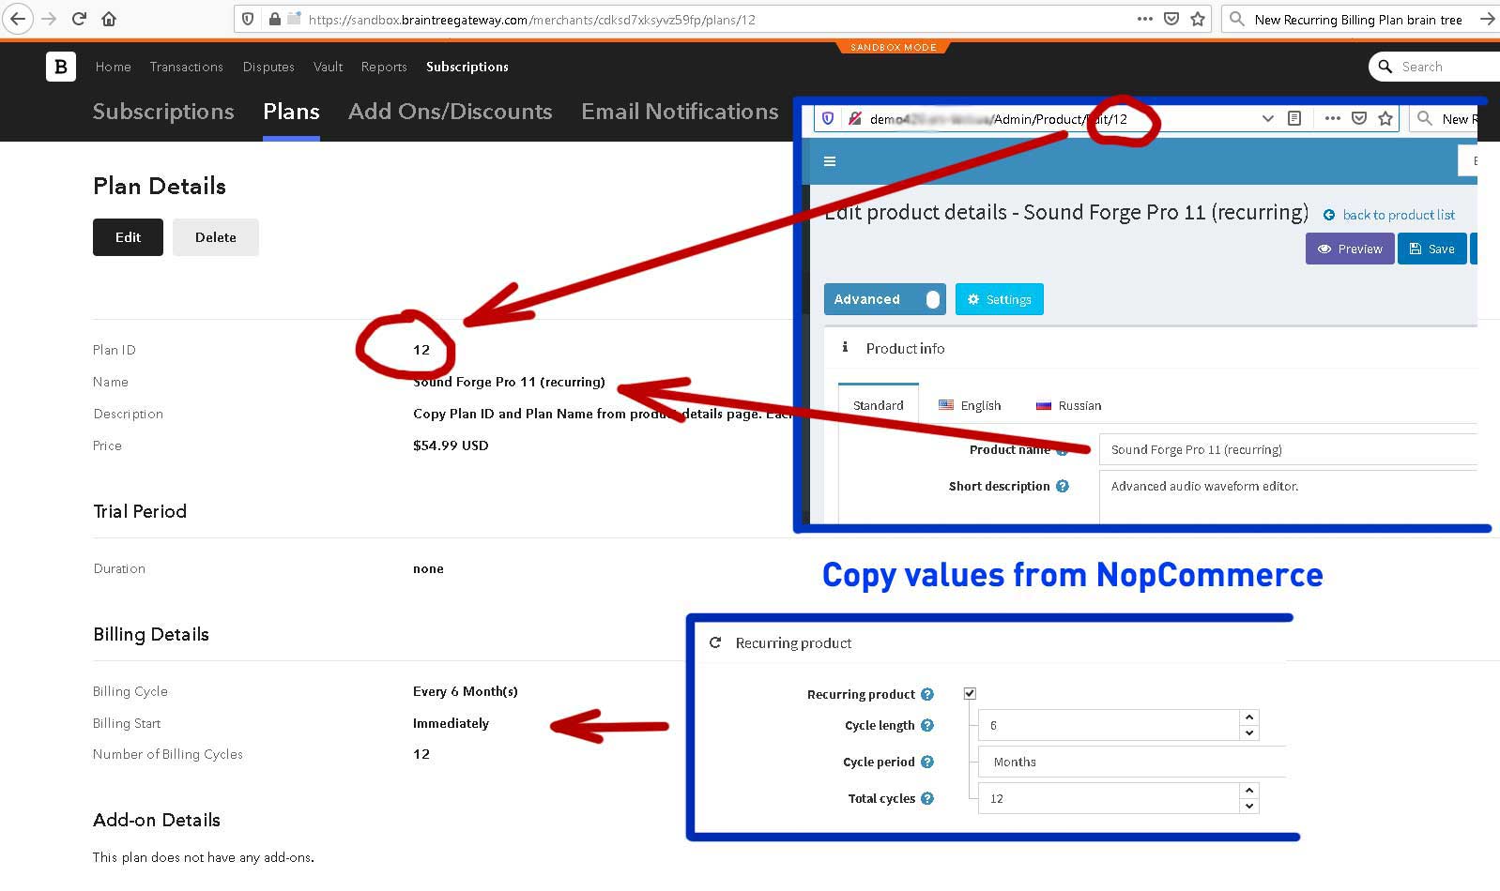Viewport: 1500px width, 891px height.
Task: Click the Braintree sandbox URL in address bar
Action: (531, 19)
